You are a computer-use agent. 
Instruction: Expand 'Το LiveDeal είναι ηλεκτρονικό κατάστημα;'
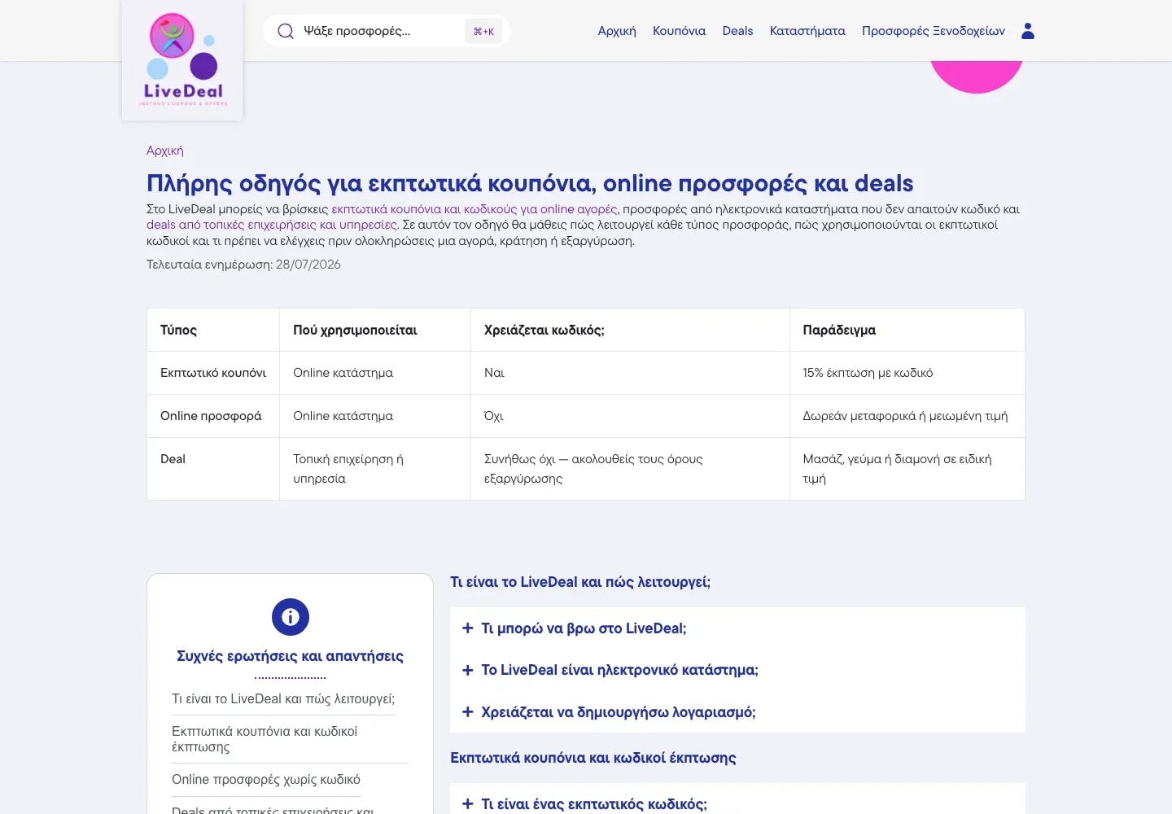tap(737, 670)
